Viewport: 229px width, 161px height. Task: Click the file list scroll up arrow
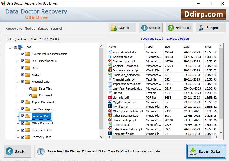[x=221, y=46]
